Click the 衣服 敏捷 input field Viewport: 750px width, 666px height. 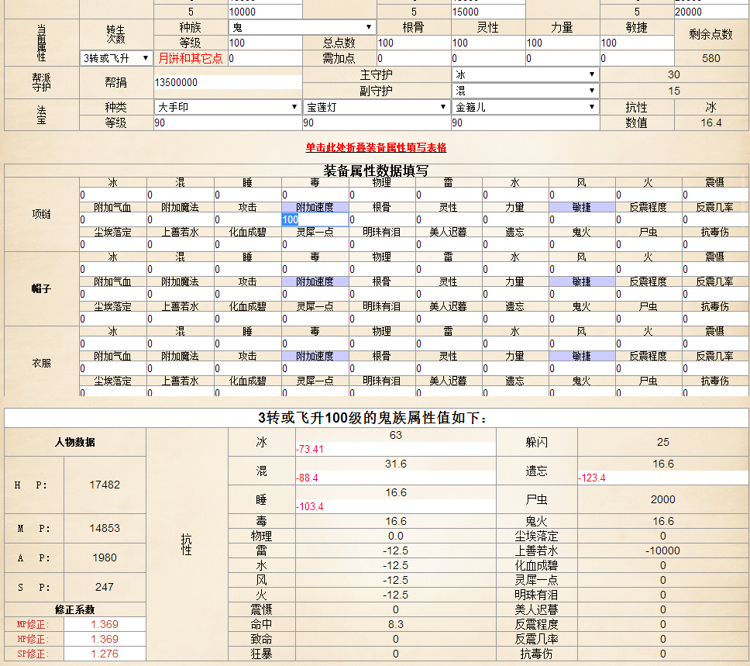click(x=582, y=369)
